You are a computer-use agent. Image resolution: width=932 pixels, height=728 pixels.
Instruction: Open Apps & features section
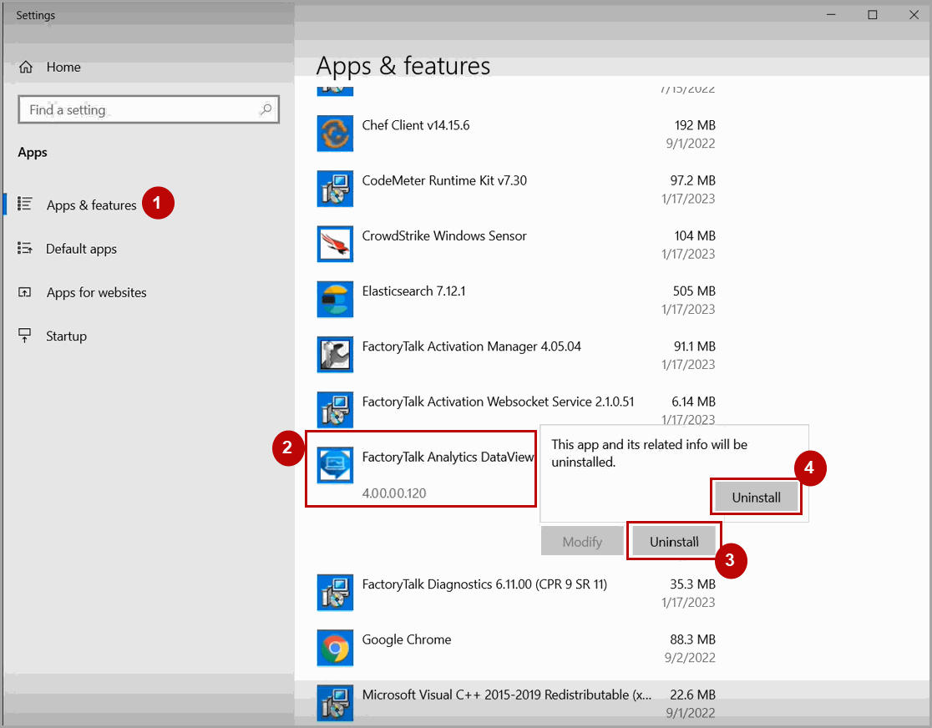tap(92, 205)
